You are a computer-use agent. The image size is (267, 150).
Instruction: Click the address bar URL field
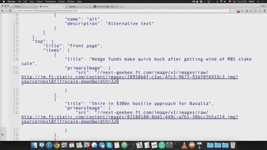coord(121,10)
